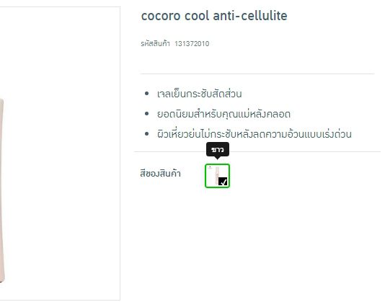Click the product title "cocoro cool anti-cellulite"
The width and height of the screenshot is (385, 302).
214,16
